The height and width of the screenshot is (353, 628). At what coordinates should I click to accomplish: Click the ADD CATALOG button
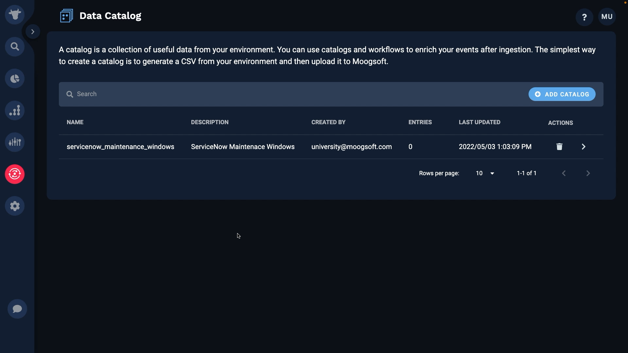pos(562,94)
